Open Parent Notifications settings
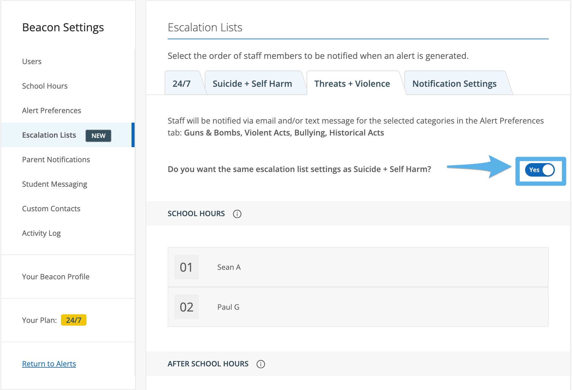The width and height of the screenshot is (572, 390). coord(56,159)
